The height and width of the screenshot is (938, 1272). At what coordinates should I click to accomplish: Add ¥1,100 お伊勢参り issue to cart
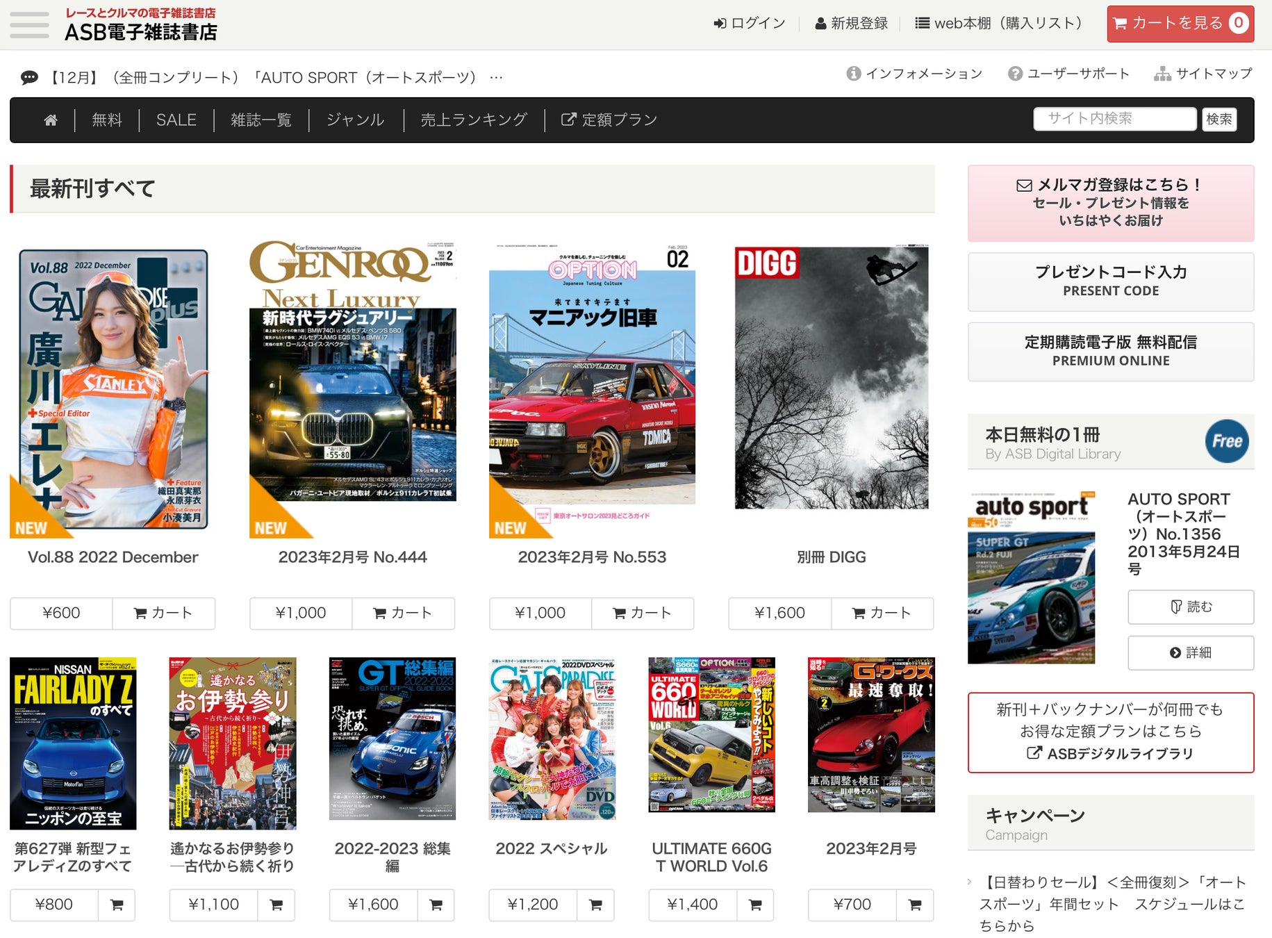tap(276, 905)
